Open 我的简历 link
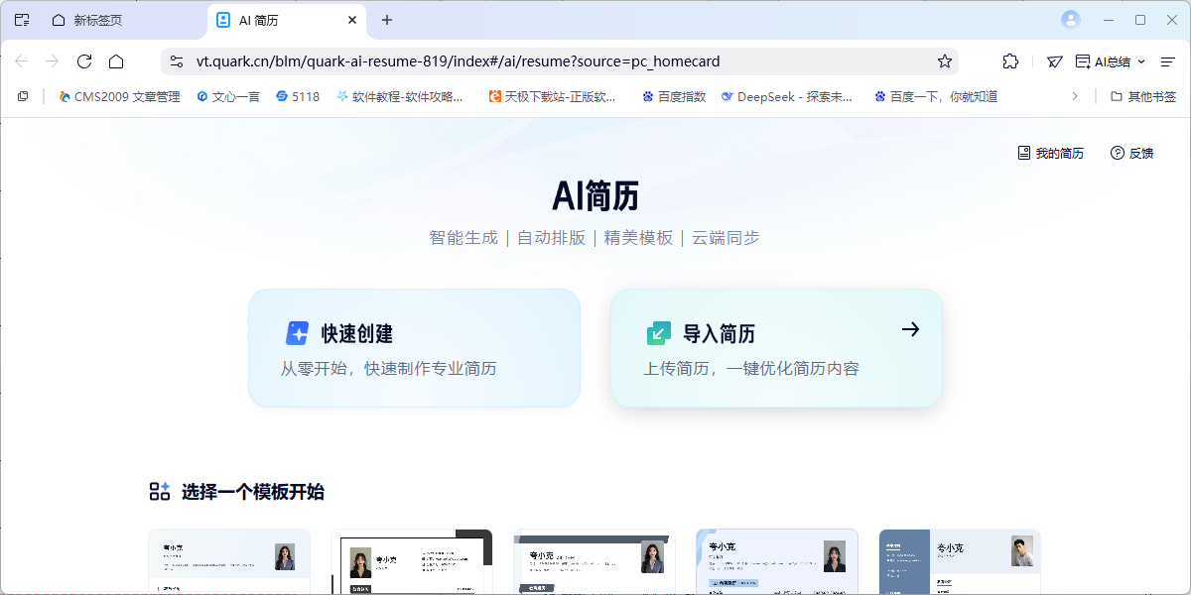1191x595 pixels. coord(1050,153)
